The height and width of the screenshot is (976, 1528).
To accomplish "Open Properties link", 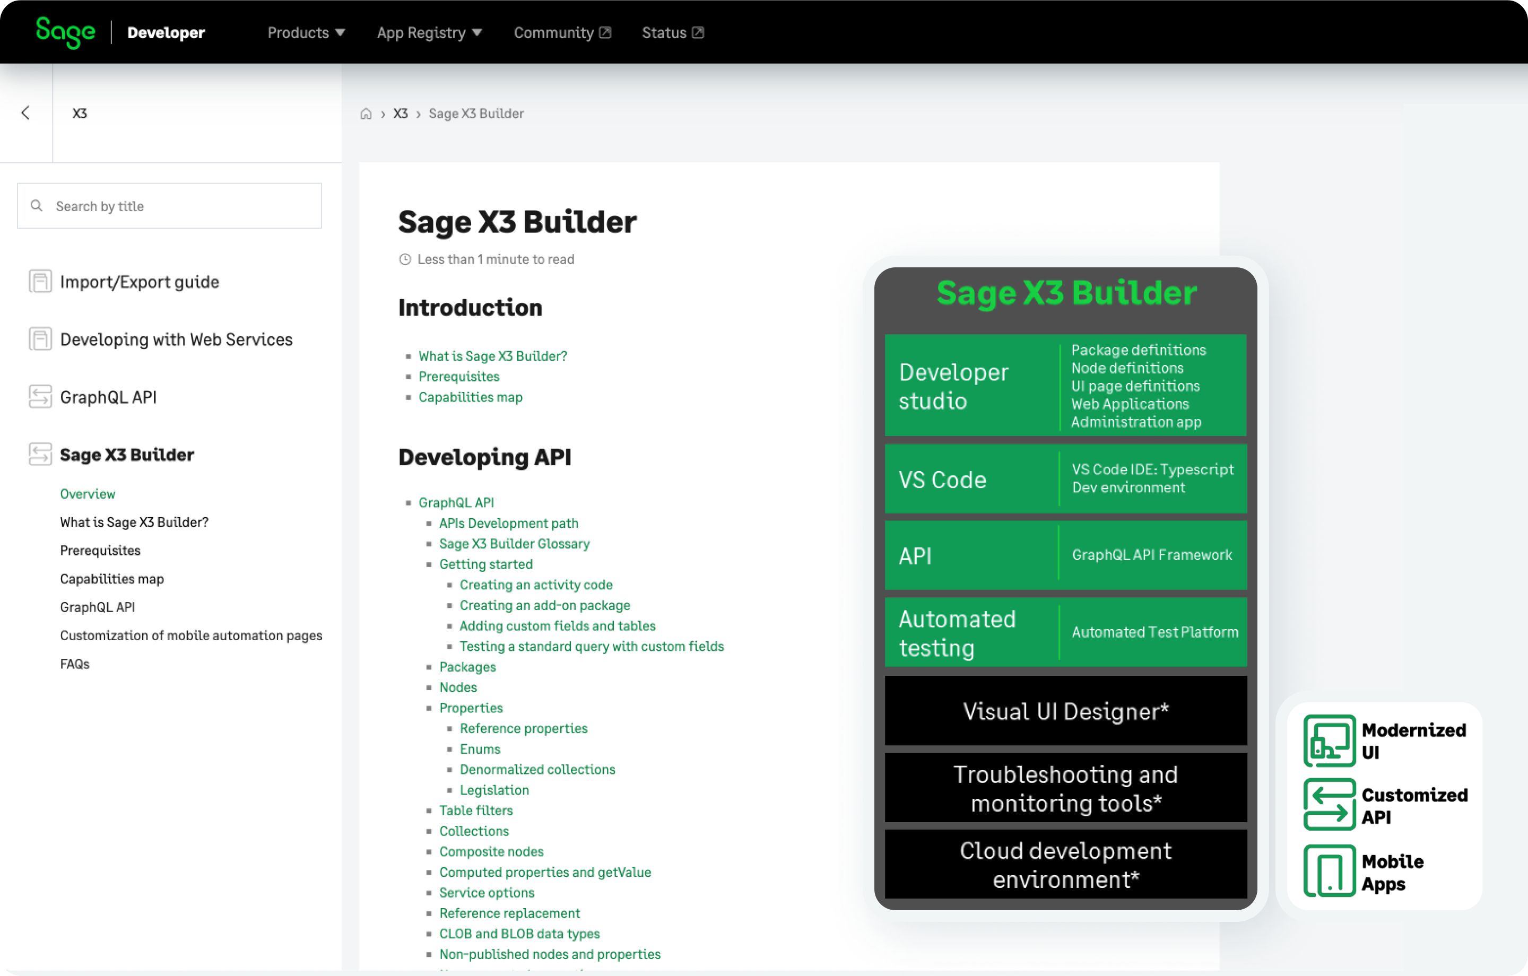I will 471,708.
